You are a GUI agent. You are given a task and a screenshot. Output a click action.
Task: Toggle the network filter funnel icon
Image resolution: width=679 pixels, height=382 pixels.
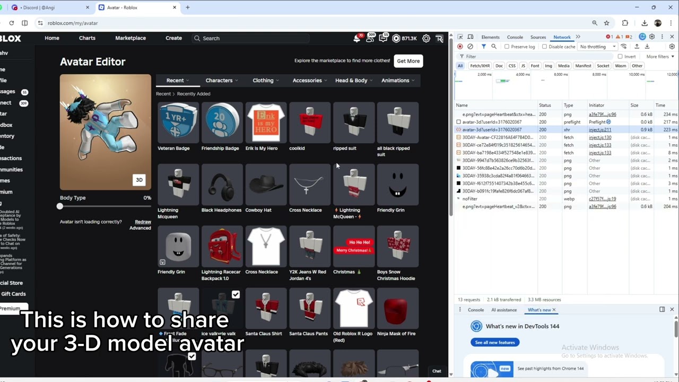[483, 47]
